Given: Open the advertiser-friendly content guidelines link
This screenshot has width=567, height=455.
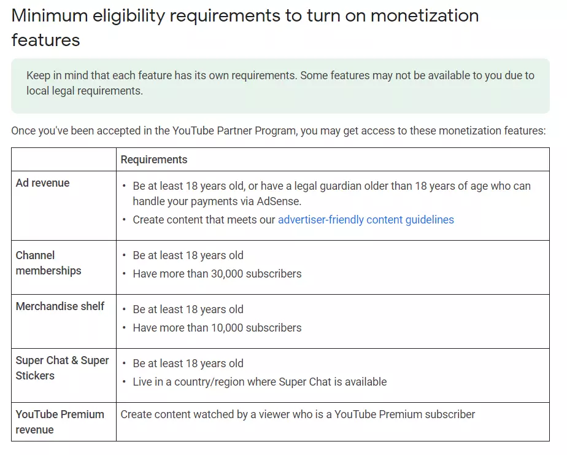Looking at the screenshot, I should 366,220.
